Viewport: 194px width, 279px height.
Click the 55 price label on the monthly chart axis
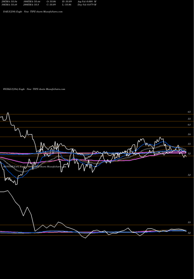[x=189, y=222]
